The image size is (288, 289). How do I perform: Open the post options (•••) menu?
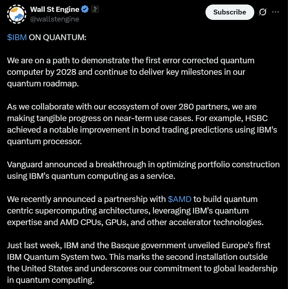coord(275,12)
